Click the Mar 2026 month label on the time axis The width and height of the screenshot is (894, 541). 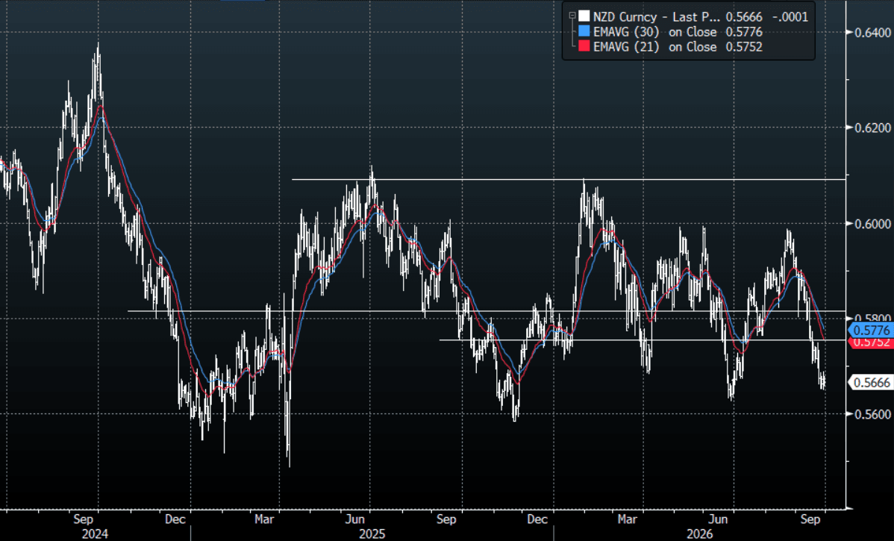[x=627, y=519]
